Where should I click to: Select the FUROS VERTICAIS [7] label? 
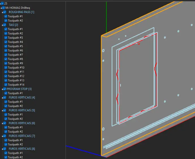(x=22, y=136)
